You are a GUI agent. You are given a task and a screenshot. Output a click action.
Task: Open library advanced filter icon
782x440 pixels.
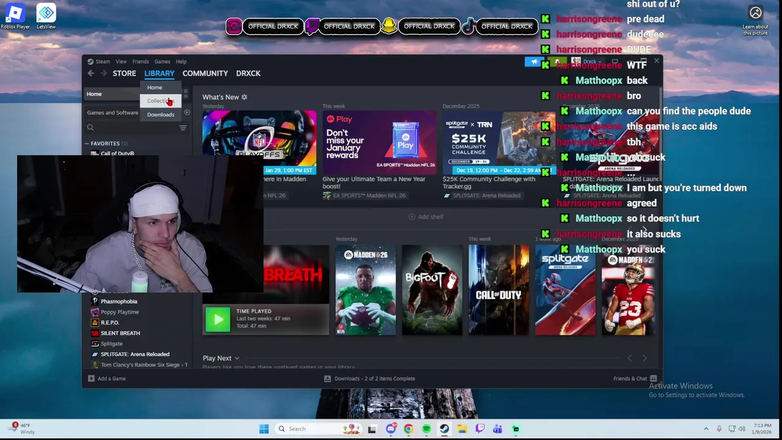coord(183,128)
